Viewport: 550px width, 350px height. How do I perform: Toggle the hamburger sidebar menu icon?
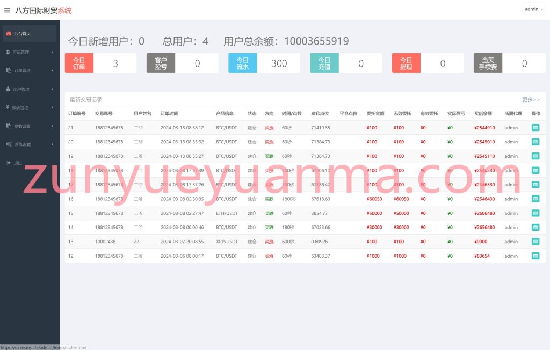tap(7, 10)
